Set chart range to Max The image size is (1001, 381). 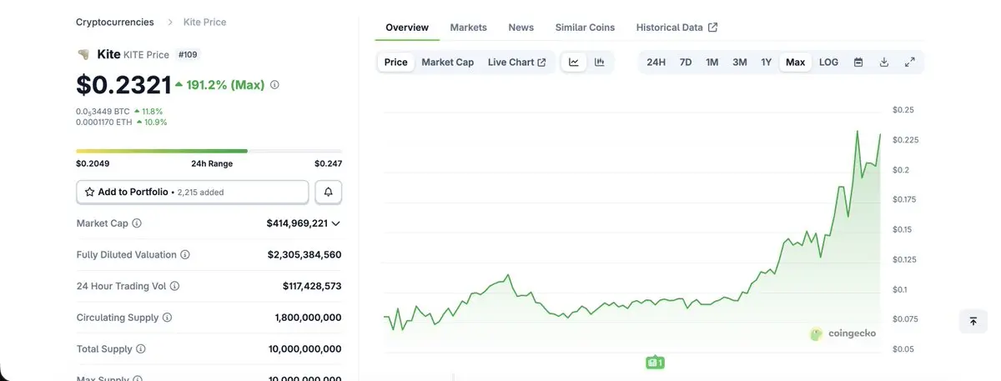click(x=796, y=62)
